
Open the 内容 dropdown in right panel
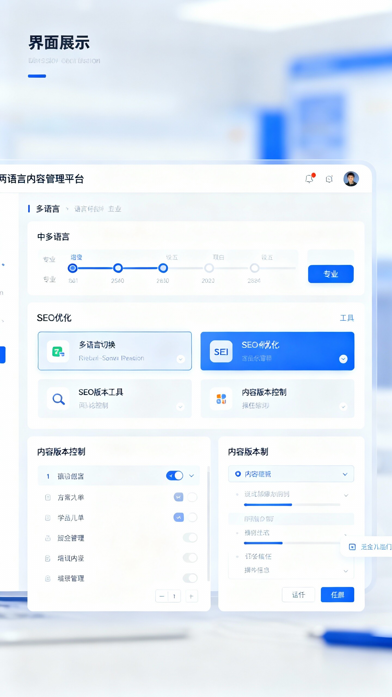[291, 474]
